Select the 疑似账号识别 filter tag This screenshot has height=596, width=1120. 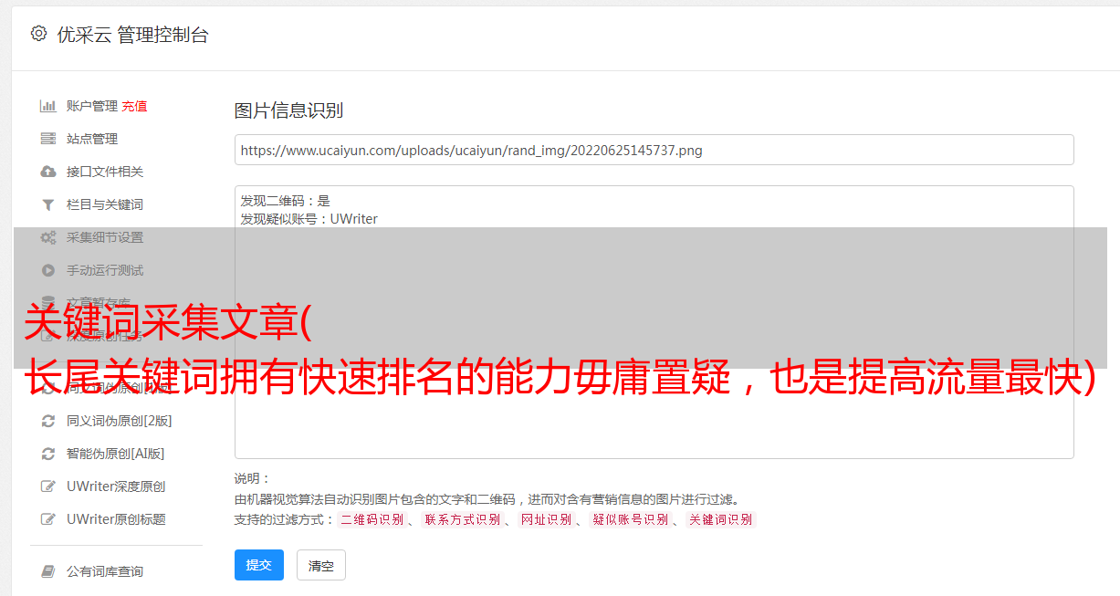[631, 519]
